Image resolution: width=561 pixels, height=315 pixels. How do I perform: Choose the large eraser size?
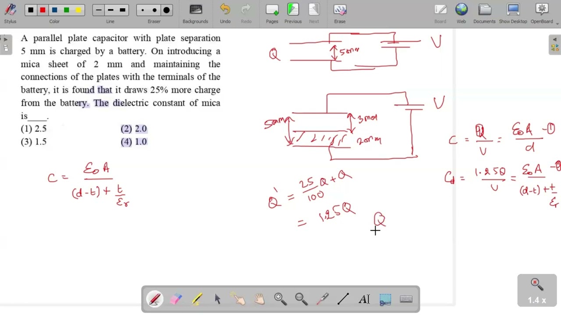coord(166,10)
